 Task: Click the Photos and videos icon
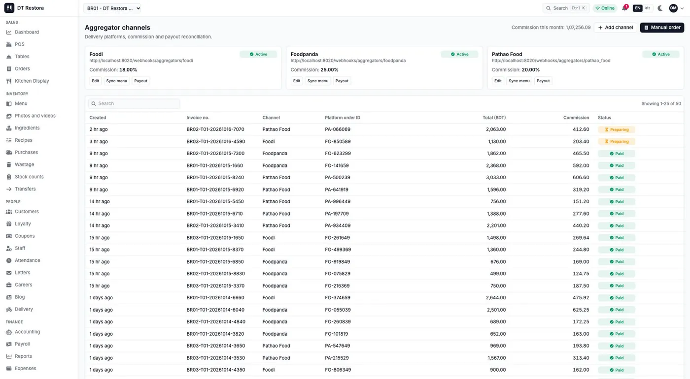pyautogui.click(x=9, y=116)
